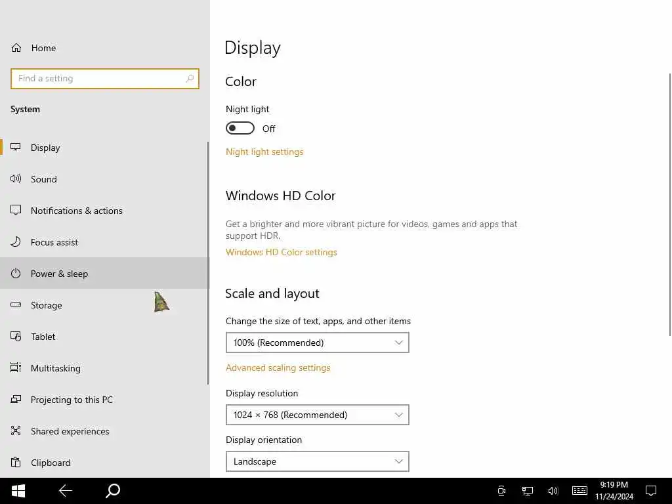This screenshot has height=504, width=672.
Task: Open Shared experiences settings
Action: [104, 431]
